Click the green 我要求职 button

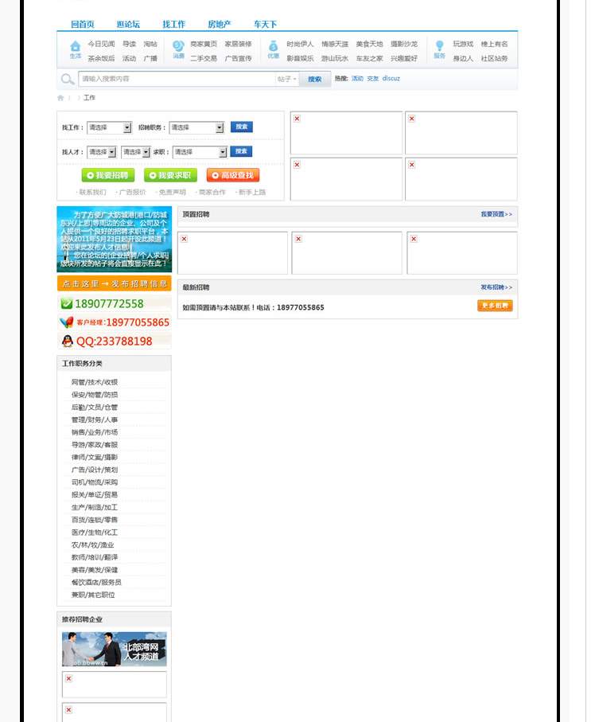[x=170, y=175]
